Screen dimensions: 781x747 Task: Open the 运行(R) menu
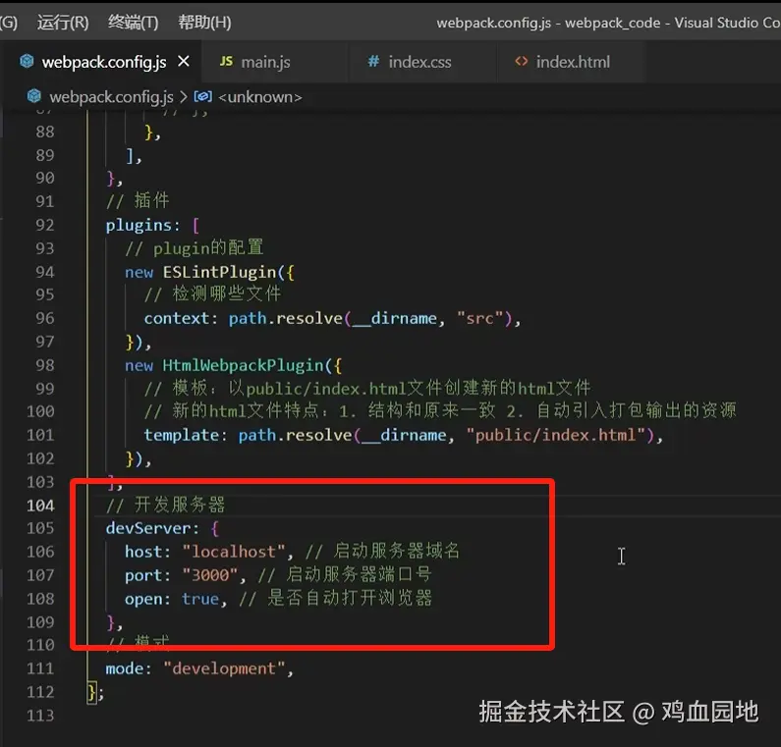click(63, 23)
